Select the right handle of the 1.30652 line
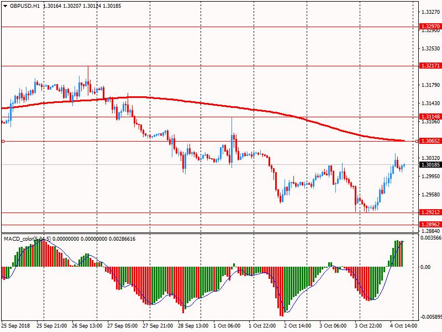Image resolution: width=442 pixels, height=332 pixels. (417, 141)
